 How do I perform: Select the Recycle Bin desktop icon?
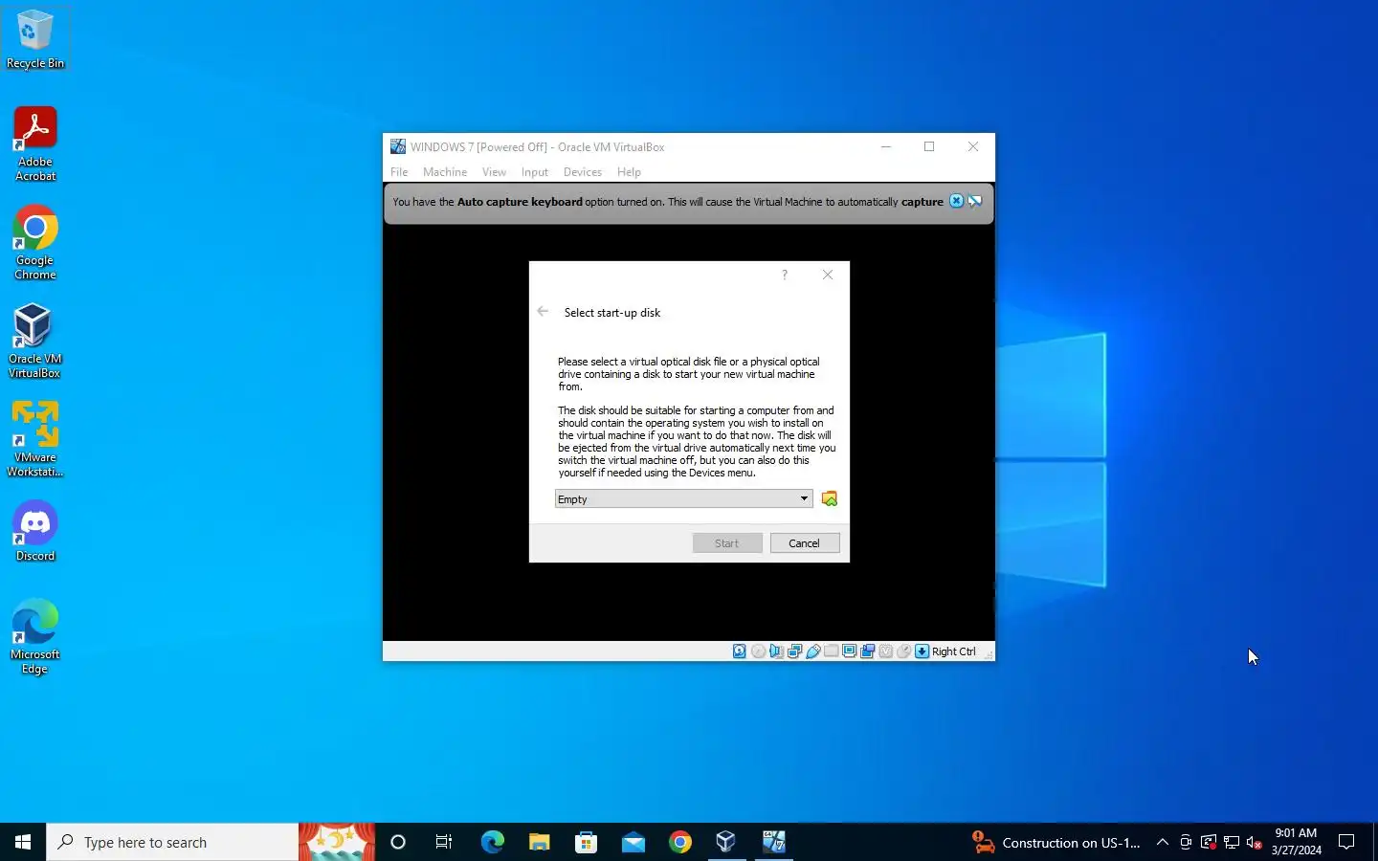35,39
